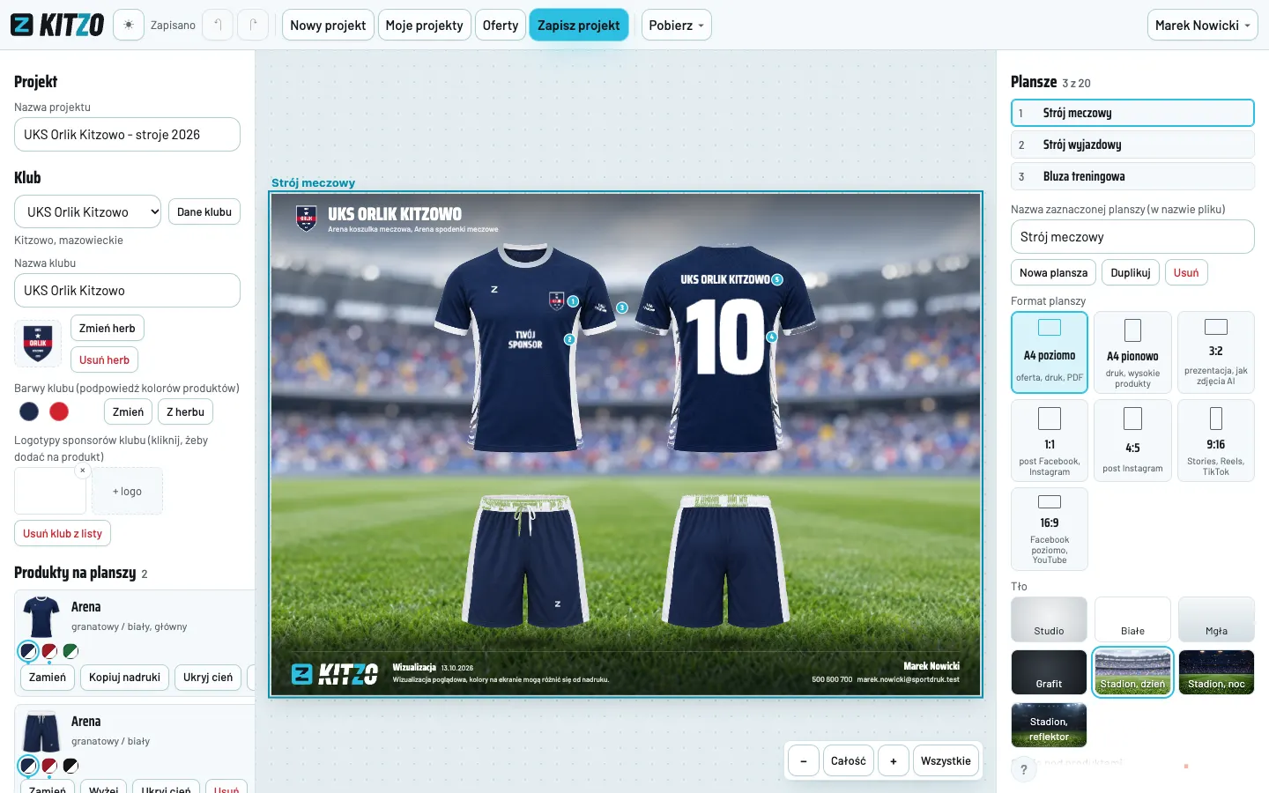Choose the 9:16 Stories format
Screen dimensions: 1269x793
tap(1216, 440)
